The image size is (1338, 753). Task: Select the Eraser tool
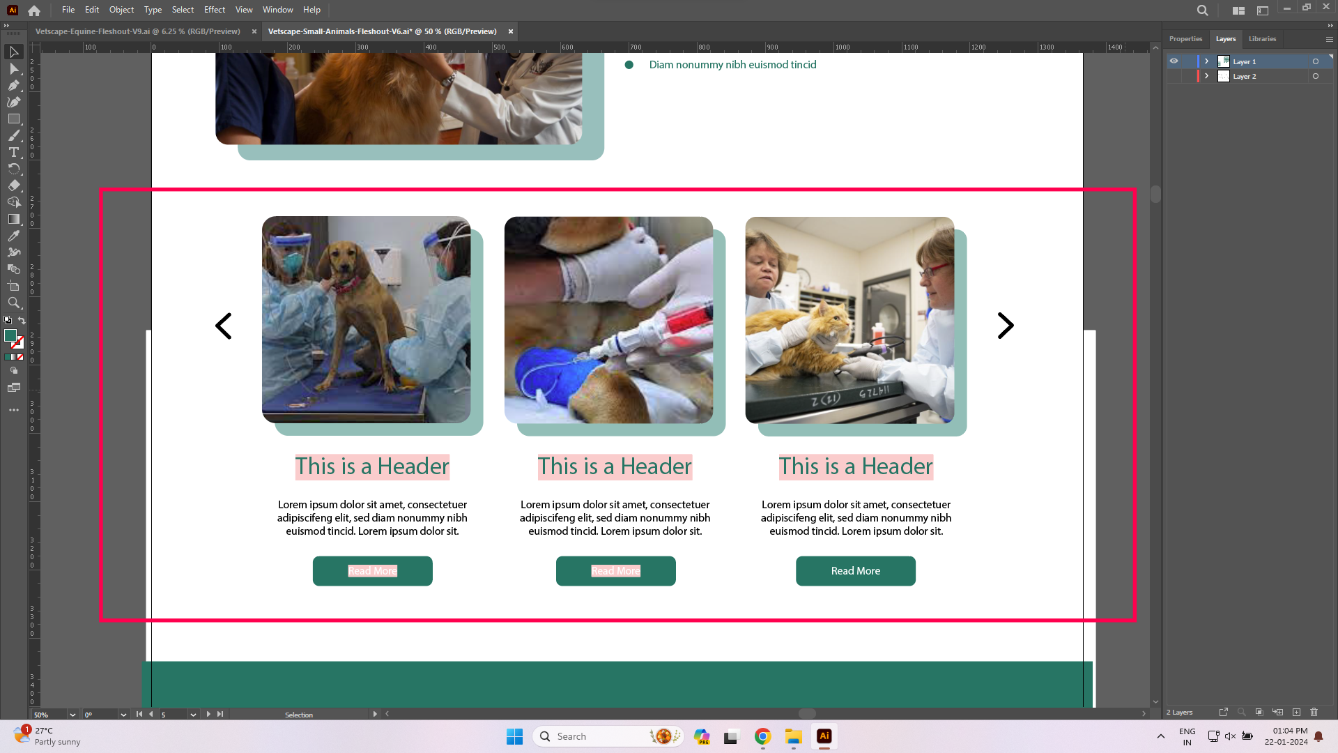point(13,186)
